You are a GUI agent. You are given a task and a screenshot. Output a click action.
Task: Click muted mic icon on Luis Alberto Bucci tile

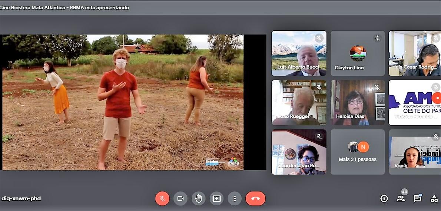click(x=319, y=38)
